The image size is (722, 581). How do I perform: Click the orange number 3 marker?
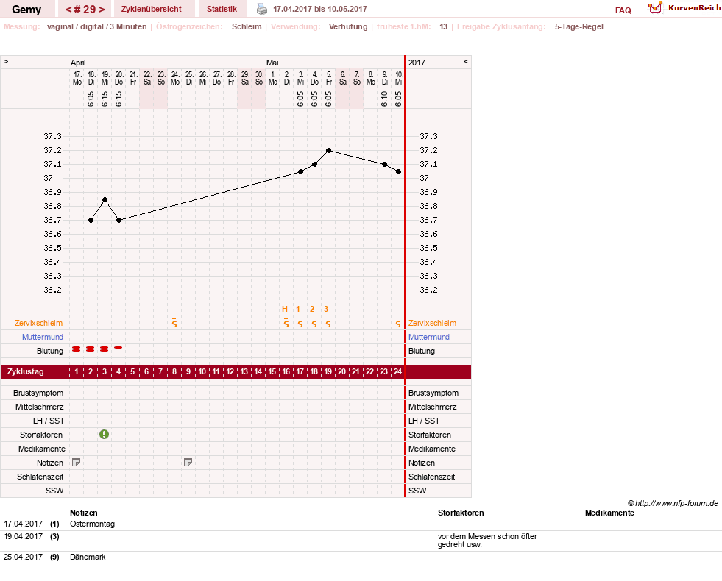[326, 309]
